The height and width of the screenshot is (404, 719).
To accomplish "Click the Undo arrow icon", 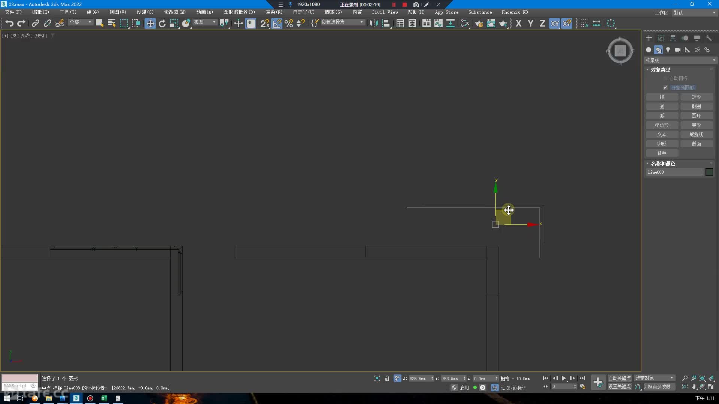I will (9, 24).
